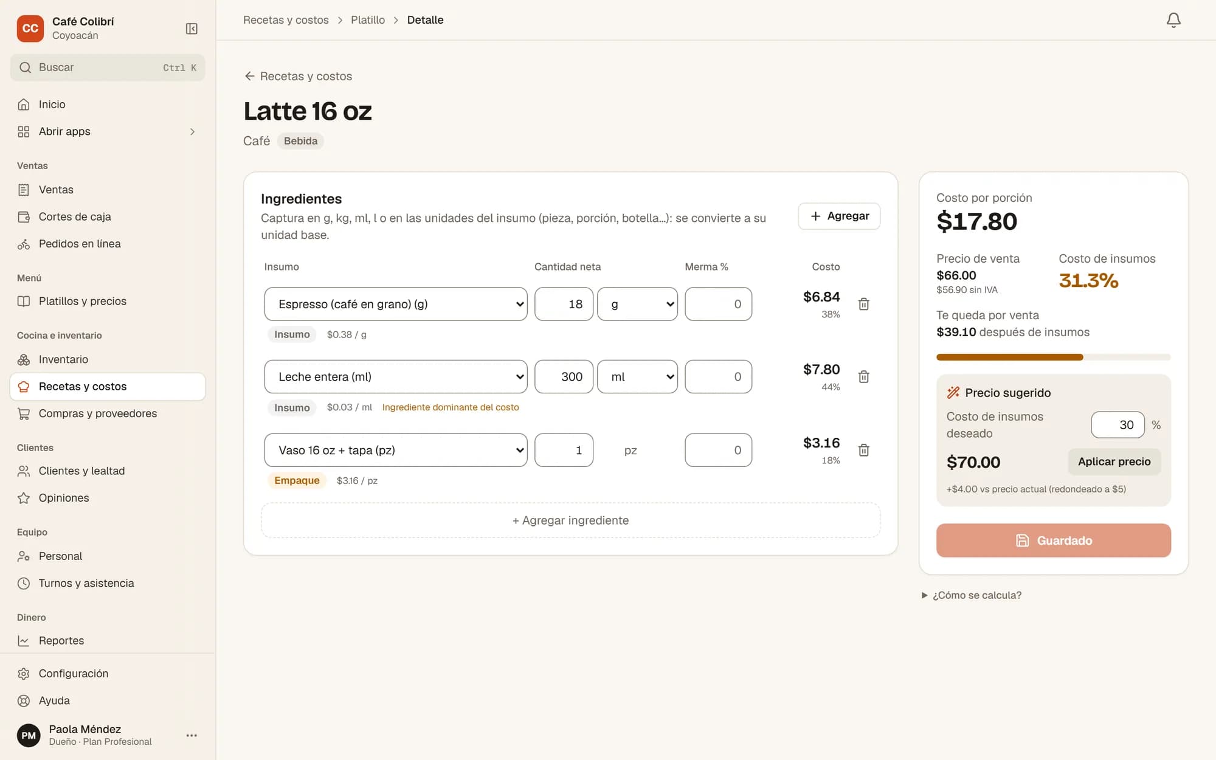Click the Inventario boxes icon
Image resolution: width=1216 pixels, height=760 pixels.
pos(24,359)
